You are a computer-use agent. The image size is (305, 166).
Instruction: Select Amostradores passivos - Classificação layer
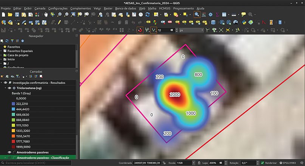coord(43,158)
